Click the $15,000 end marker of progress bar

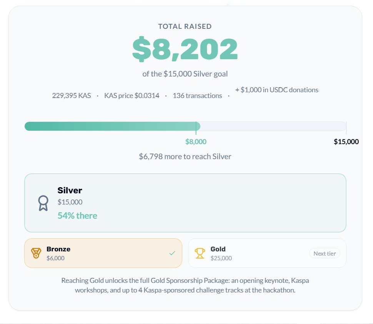pyautogui.click(x=346, y=142)
